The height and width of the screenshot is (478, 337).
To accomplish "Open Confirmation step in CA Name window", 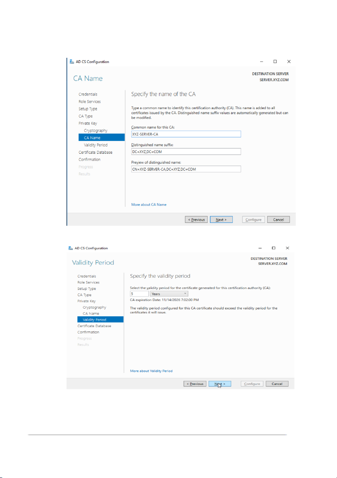I will (89, 159).
